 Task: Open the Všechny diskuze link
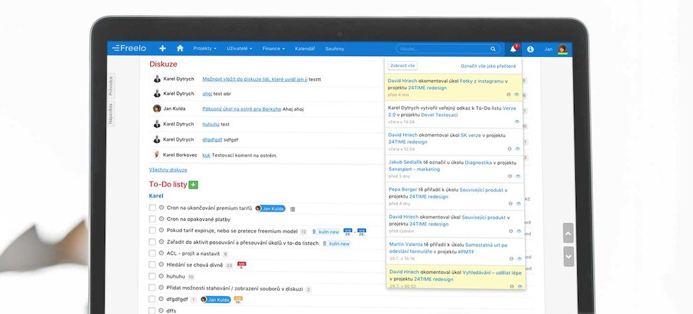coord(168,170)
